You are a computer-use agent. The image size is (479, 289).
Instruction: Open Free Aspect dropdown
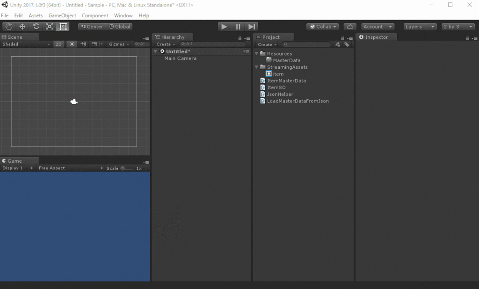[x=70, y=168]
